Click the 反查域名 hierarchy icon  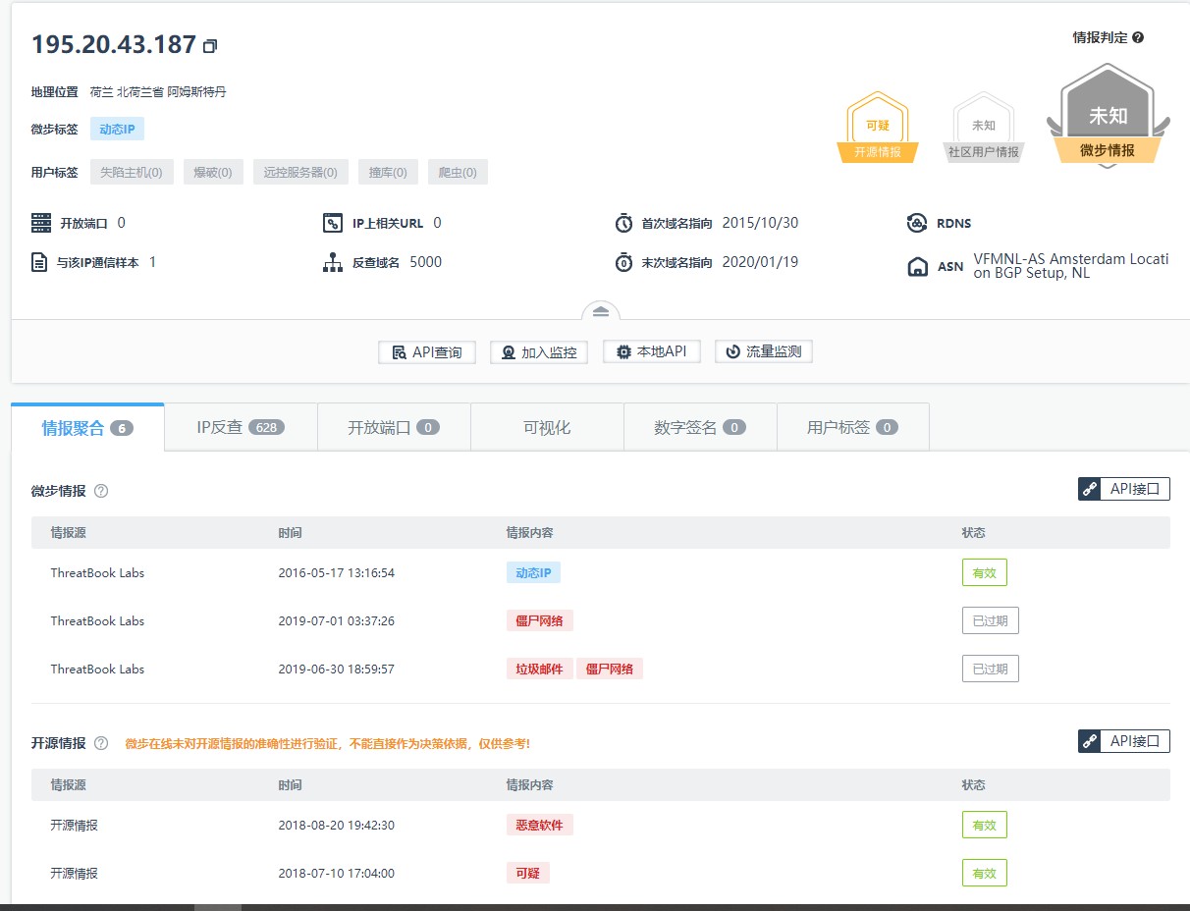(x=333, y=263)
